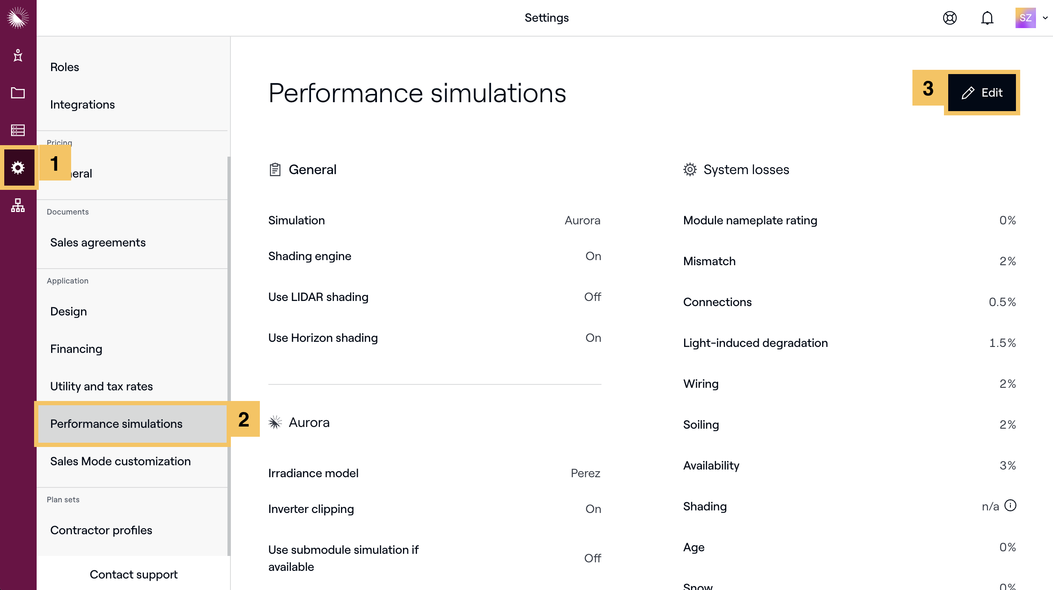
Task: Select the Settings gear icon
Action: 18,168
